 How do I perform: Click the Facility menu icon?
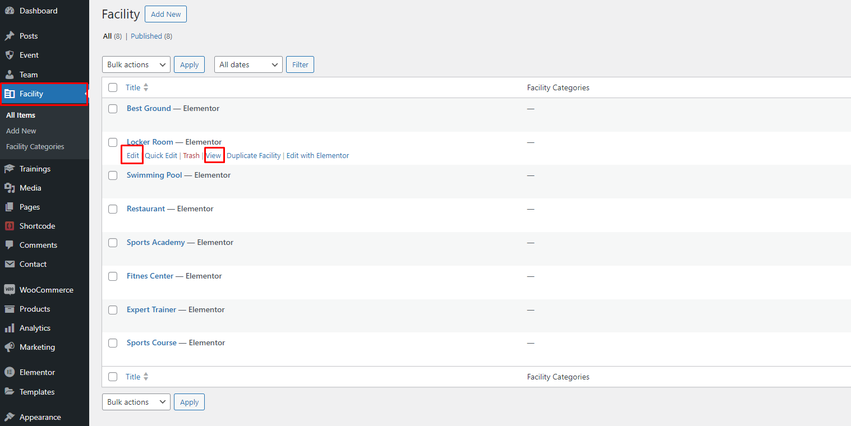click(10, 94)
